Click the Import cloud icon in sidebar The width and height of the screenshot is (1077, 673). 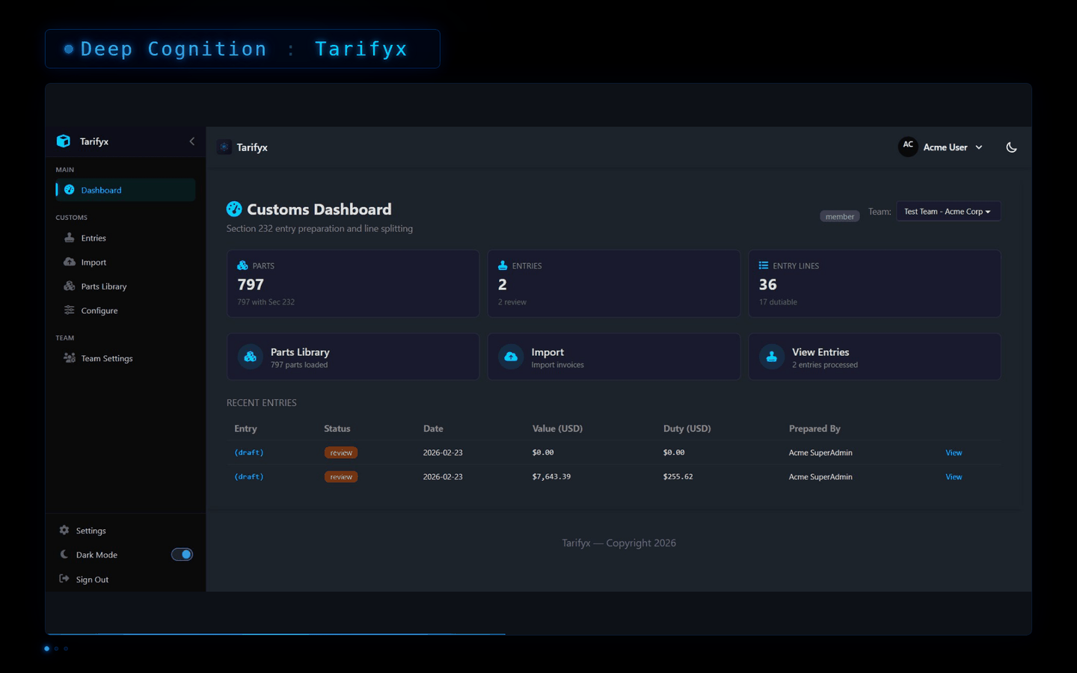pos(70,262)
